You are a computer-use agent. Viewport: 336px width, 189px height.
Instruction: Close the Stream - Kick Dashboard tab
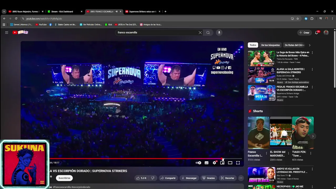82,12
